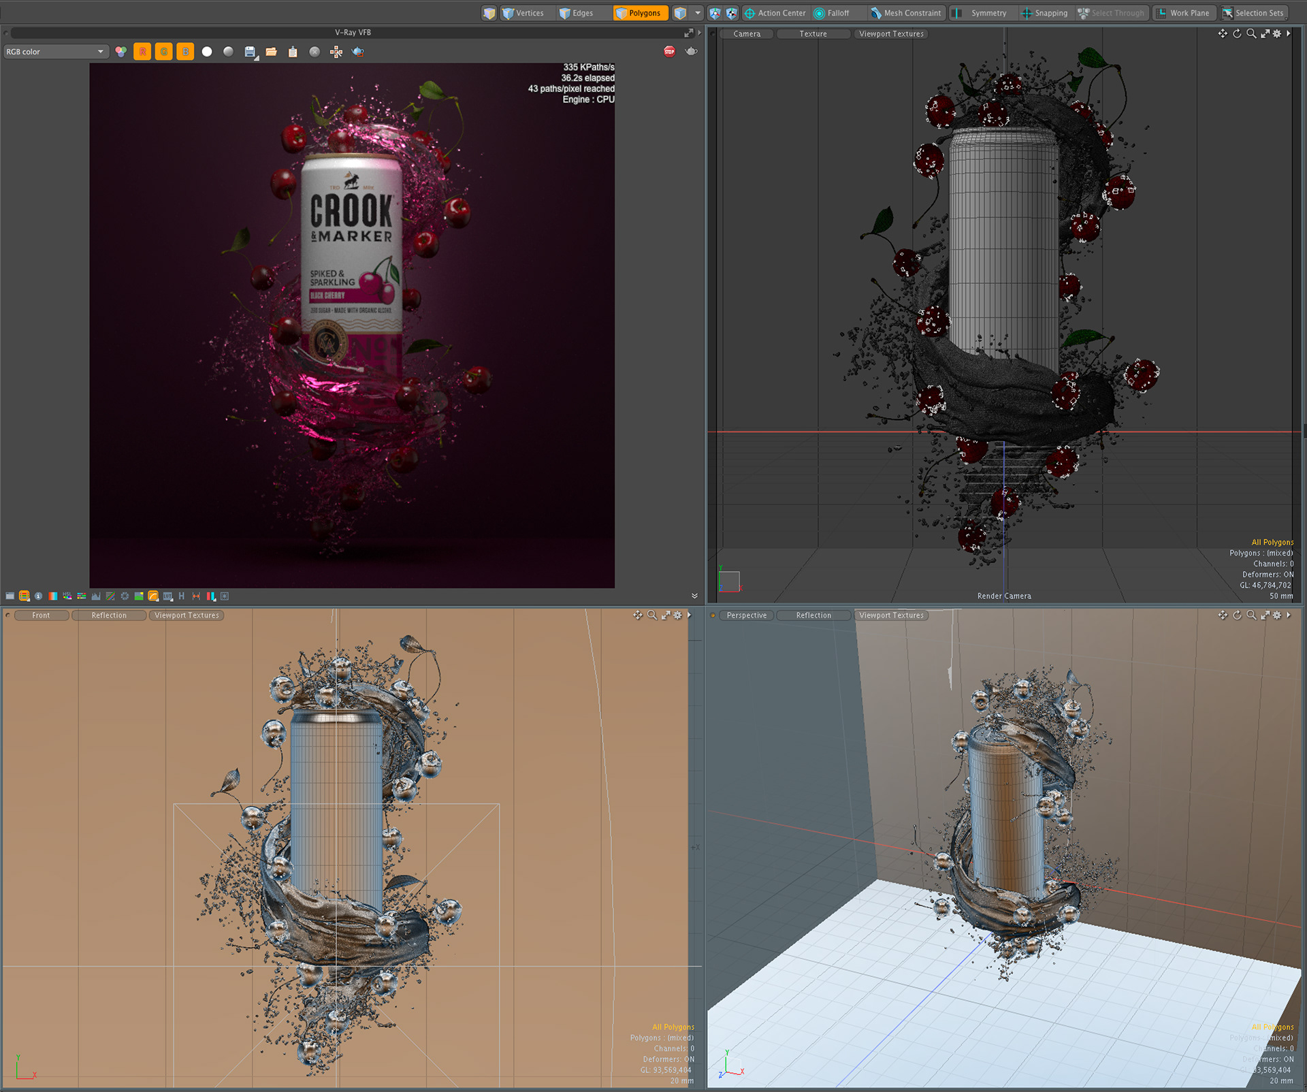Viewport: 1307px width, 1092px height.
Task: Select Polygons selection mode
Action: tap(640, 13)
